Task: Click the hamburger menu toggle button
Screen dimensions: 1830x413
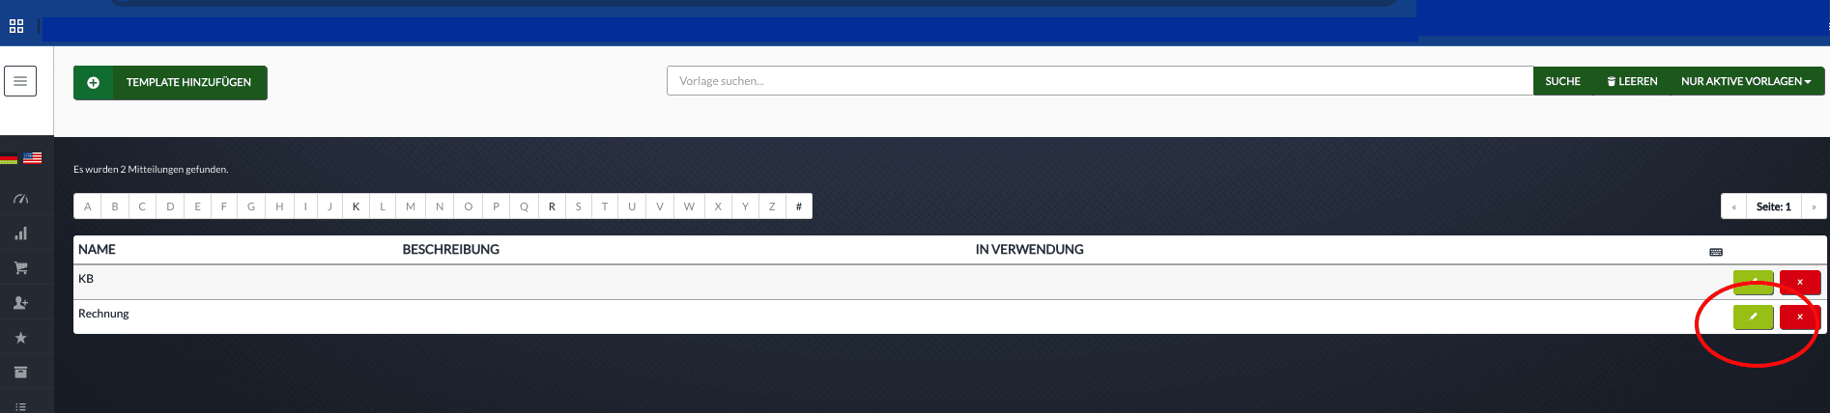Action: (x=20, y=81)
